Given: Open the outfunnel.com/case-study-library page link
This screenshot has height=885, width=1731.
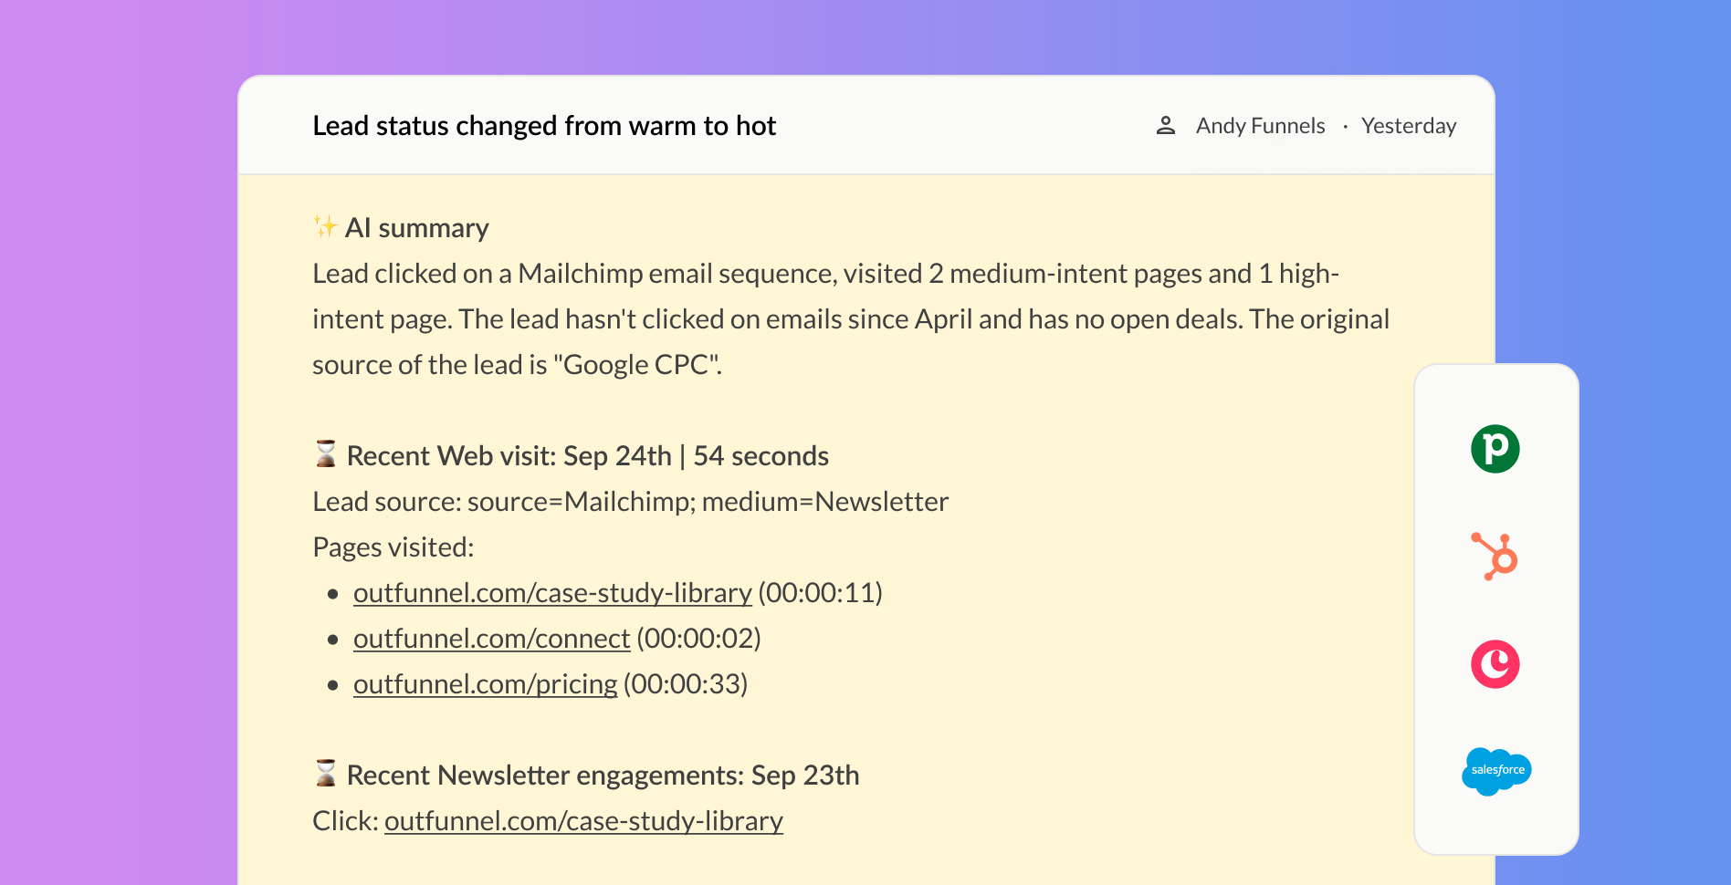Looking at the screenshot, I should tap(552, 592).
